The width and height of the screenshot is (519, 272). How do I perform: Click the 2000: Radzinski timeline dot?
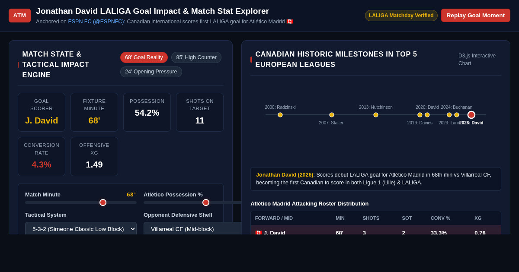point(280,115)
